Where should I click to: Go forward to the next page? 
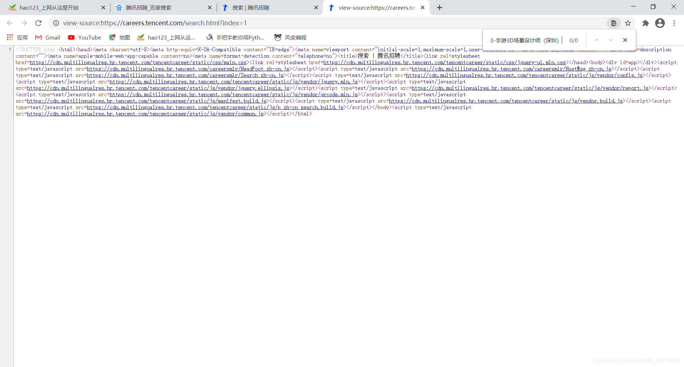[x=24, y=23]
